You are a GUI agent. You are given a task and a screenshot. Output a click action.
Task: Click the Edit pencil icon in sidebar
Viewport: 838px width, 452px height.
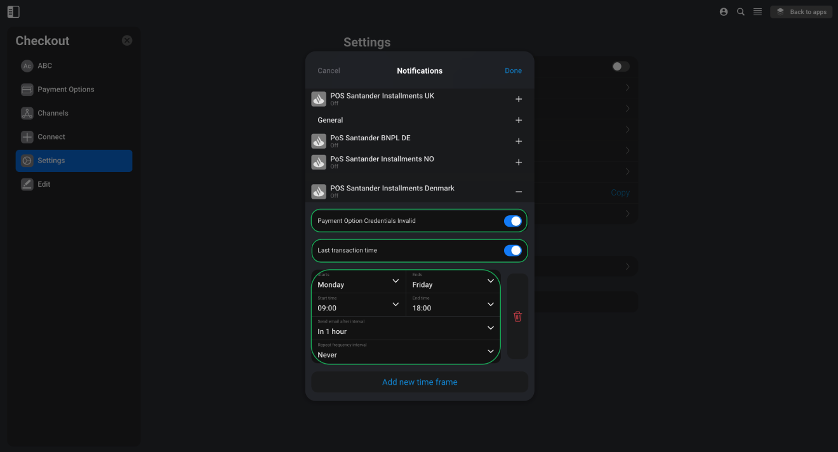pos(27,185)
